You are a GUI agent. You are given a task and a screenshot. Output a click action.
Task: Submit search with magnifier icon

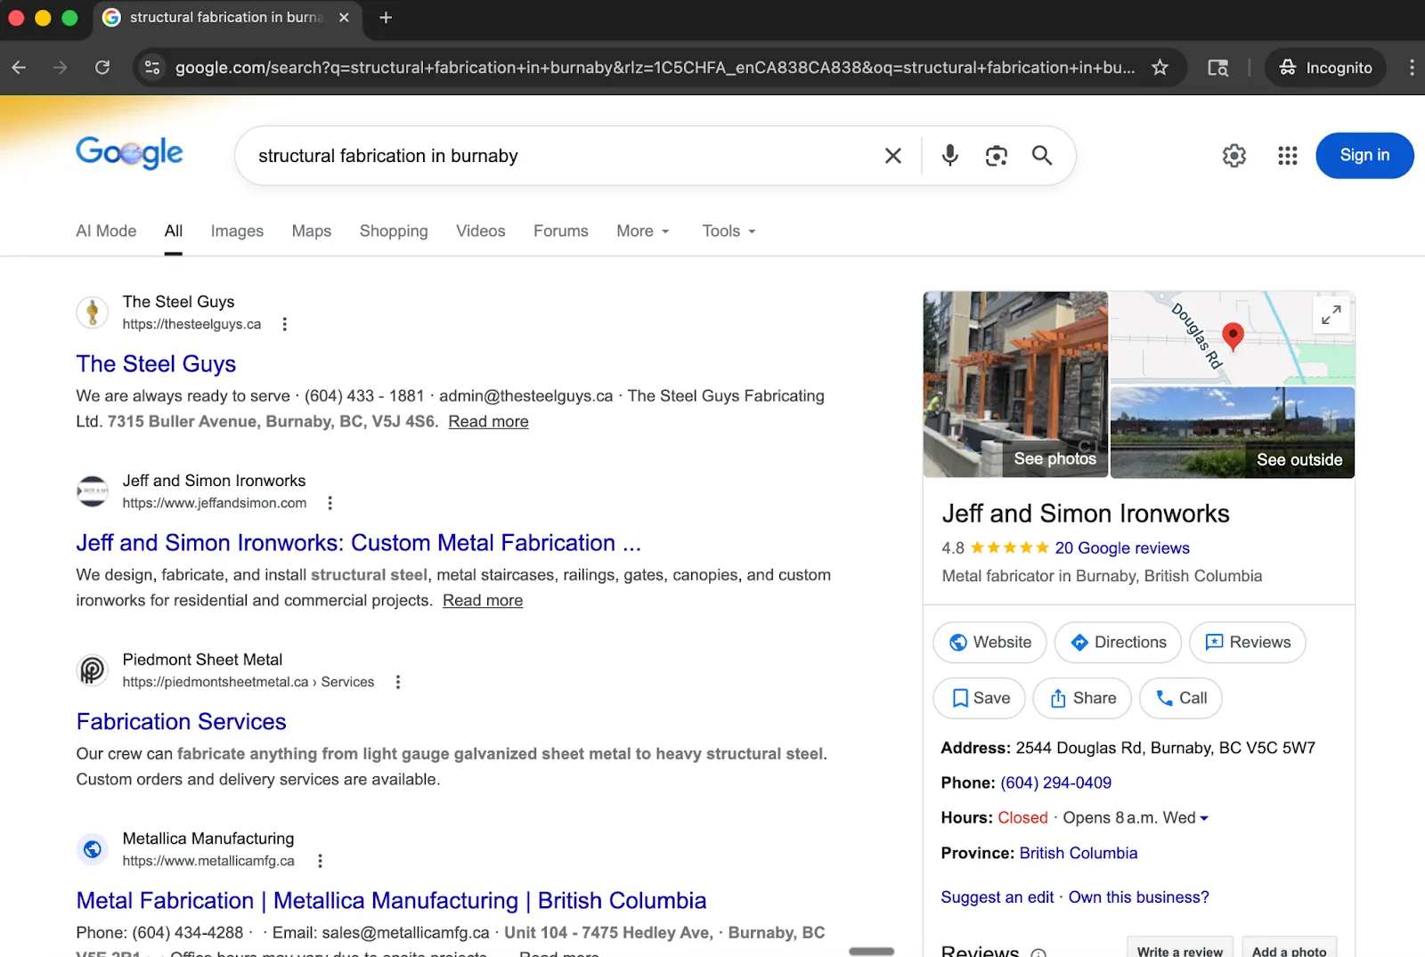(1042, 156)
